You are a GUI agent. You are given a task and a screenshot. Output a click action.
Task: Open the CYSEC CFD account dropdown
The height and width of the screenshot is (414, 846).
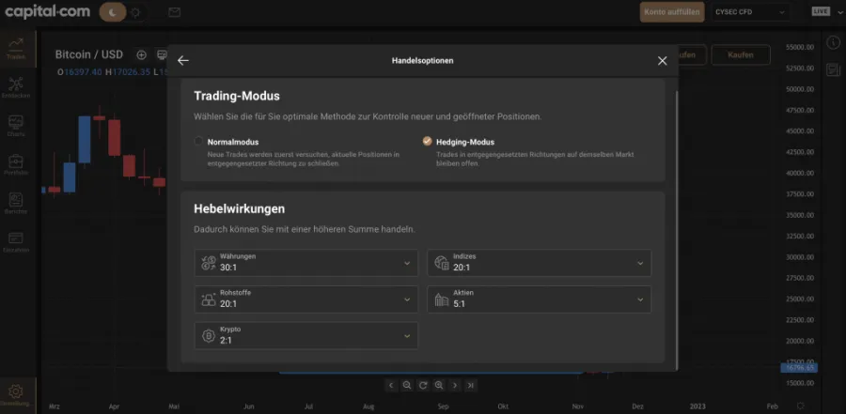(749, 12)
